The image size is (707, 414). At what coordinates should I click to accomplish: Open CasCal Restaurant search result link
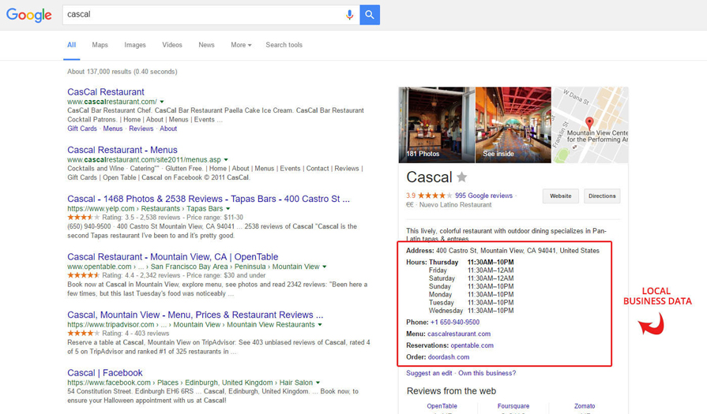(106, 92)
